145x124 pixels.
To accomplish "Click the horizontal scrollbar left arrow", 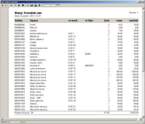I will tap(2, 119).
